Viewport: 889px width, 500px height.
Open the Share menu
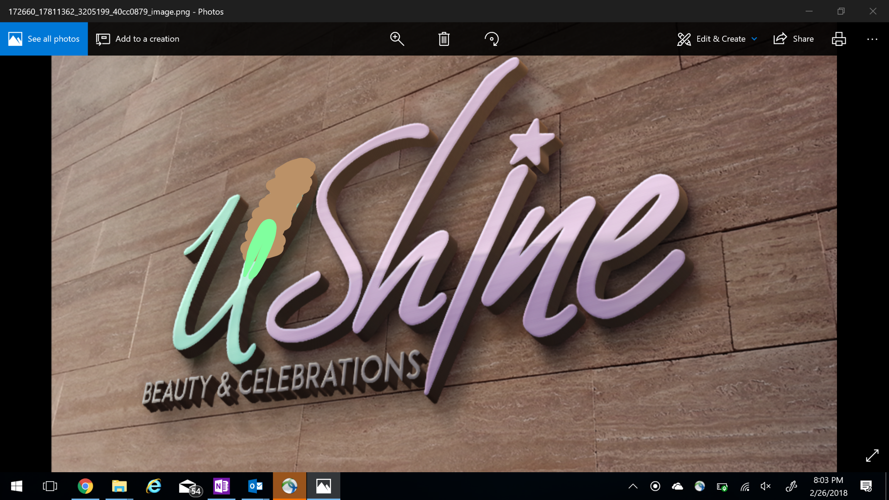[794, 39]
